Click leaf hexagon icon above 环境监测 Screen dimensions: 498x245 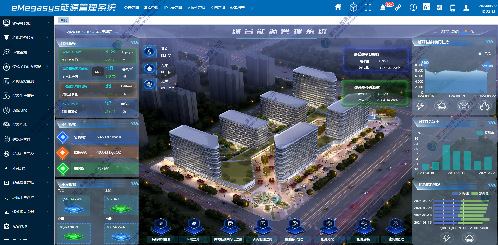point(194,227)
